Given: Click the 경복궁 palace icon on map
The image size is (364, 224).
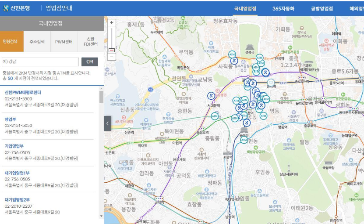Looking at the screenshot, I should click(250, 47).
